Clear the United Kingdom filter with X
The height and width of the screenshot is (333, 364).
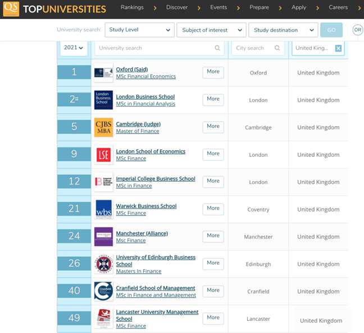coord(338,48)
